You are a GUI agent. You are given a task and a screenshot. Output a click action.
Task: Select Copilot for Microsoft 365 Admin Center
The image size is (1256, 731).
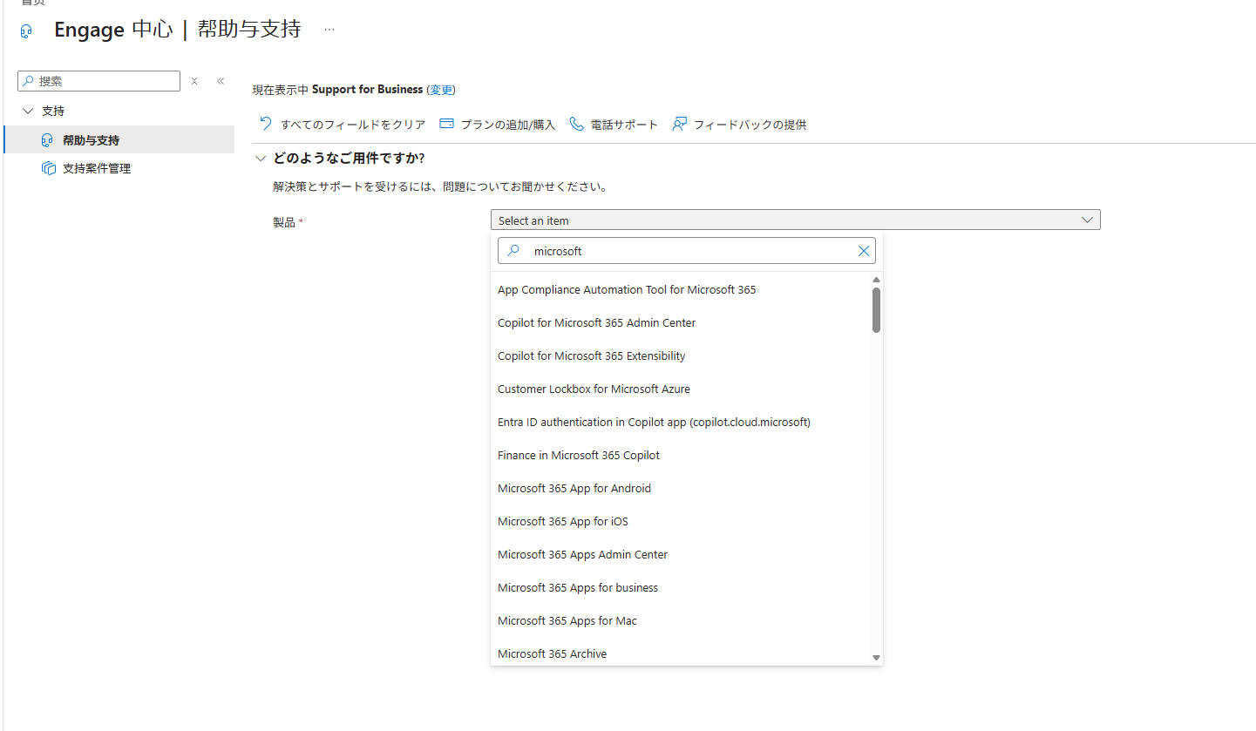tap(681, 323)
